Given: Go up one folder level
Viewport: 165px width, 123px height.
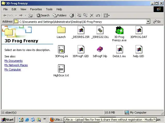Looking at the screenshot, I should 30,15.
